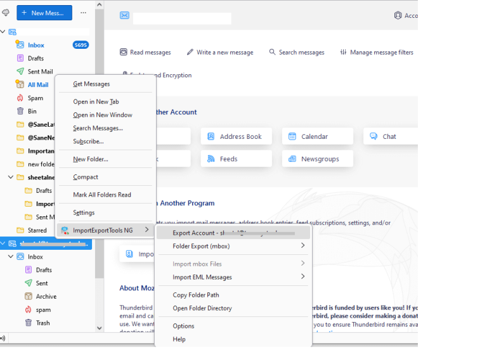Screen dimensions: 487x350
Task: Choose Copy Folder Path from submenu
Action: coord(196,295)
